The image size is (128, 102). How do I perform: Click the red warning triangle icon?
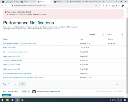click(6, 12)
